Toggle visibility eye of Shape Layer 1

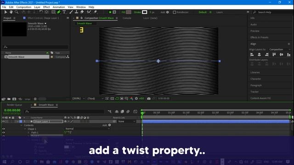point(3,121)
